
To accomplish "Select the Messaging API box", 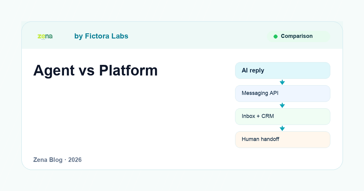I will (282, 93).
